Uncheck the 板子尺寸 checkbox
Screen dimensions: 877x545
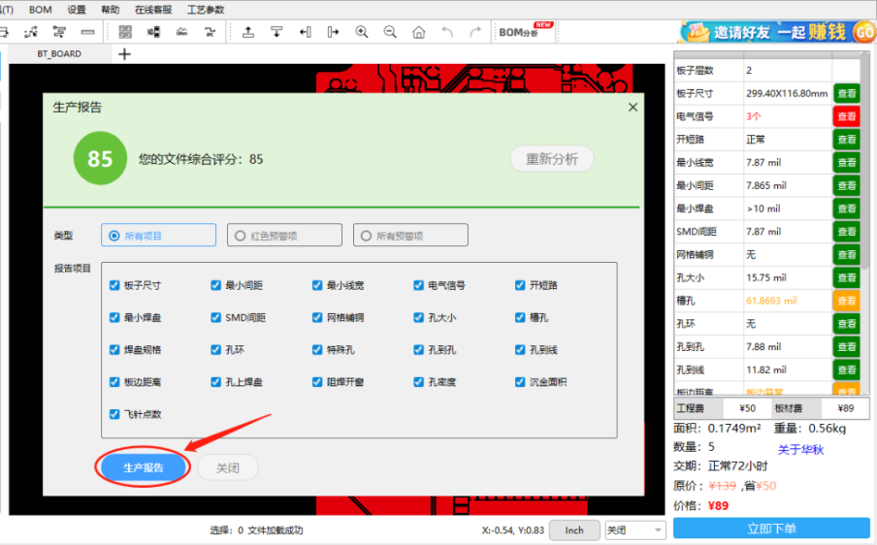[114, 285]
